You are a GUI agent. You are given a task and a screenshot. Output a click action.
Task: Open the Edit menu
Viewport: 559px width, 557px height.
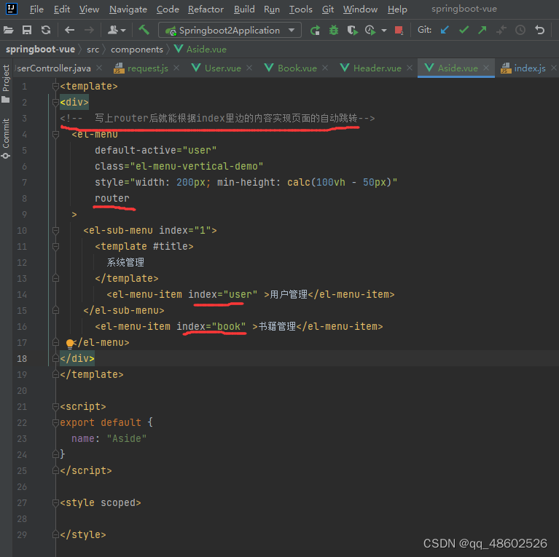(x=62, y=9)
